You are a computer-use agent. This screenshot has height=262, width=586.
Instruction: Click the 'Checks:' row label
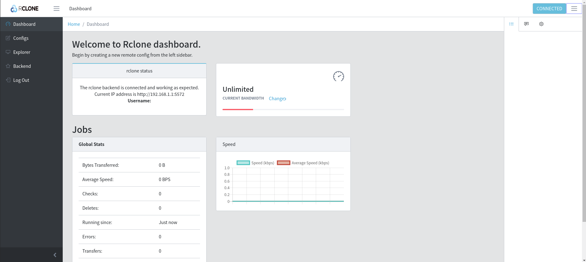pos(90,194)
